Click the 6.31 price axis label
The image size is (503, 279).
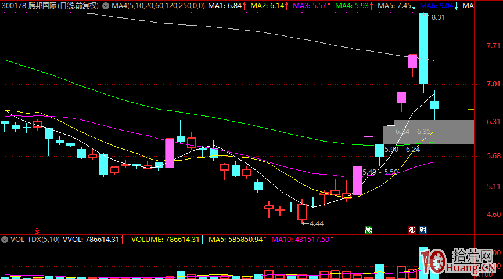(x=493, y=122)
